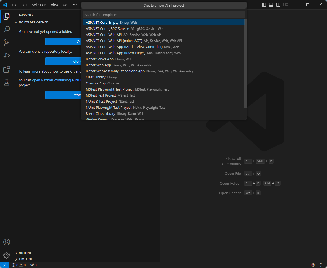Open the Manage gear icon
327x268 pixels.
coord(6,255)
